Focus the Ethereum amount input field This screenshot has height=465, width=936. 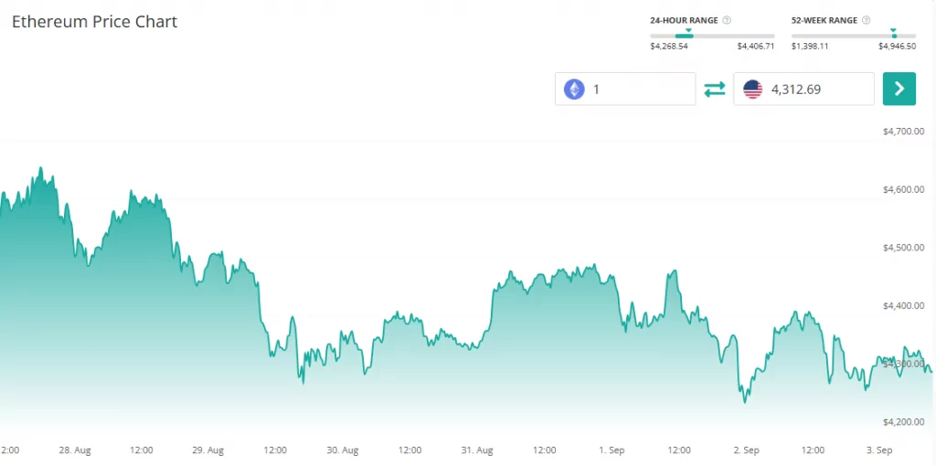[x=640, y=90]
